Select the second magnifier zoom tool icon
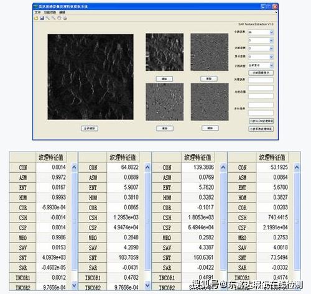 [x=53, y=18]
